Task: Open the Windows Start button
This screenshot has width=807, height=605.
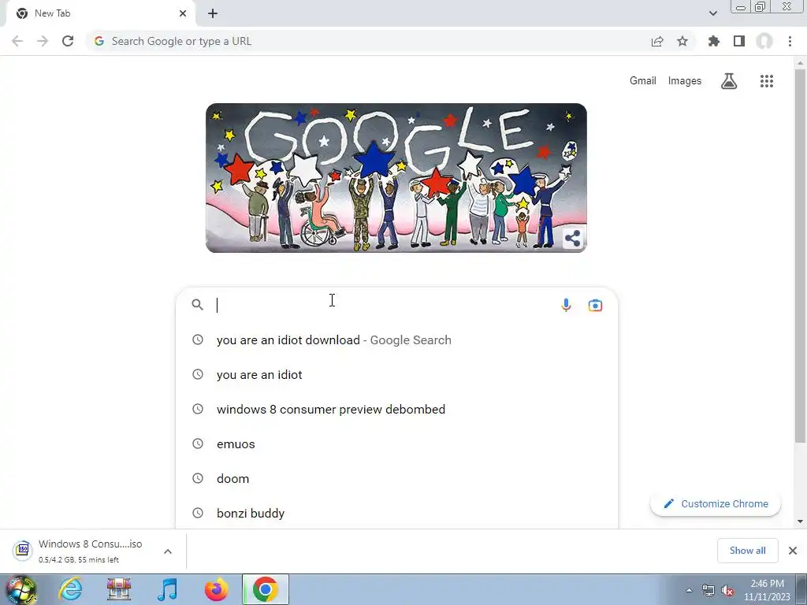Action: [x=20, y=589]
